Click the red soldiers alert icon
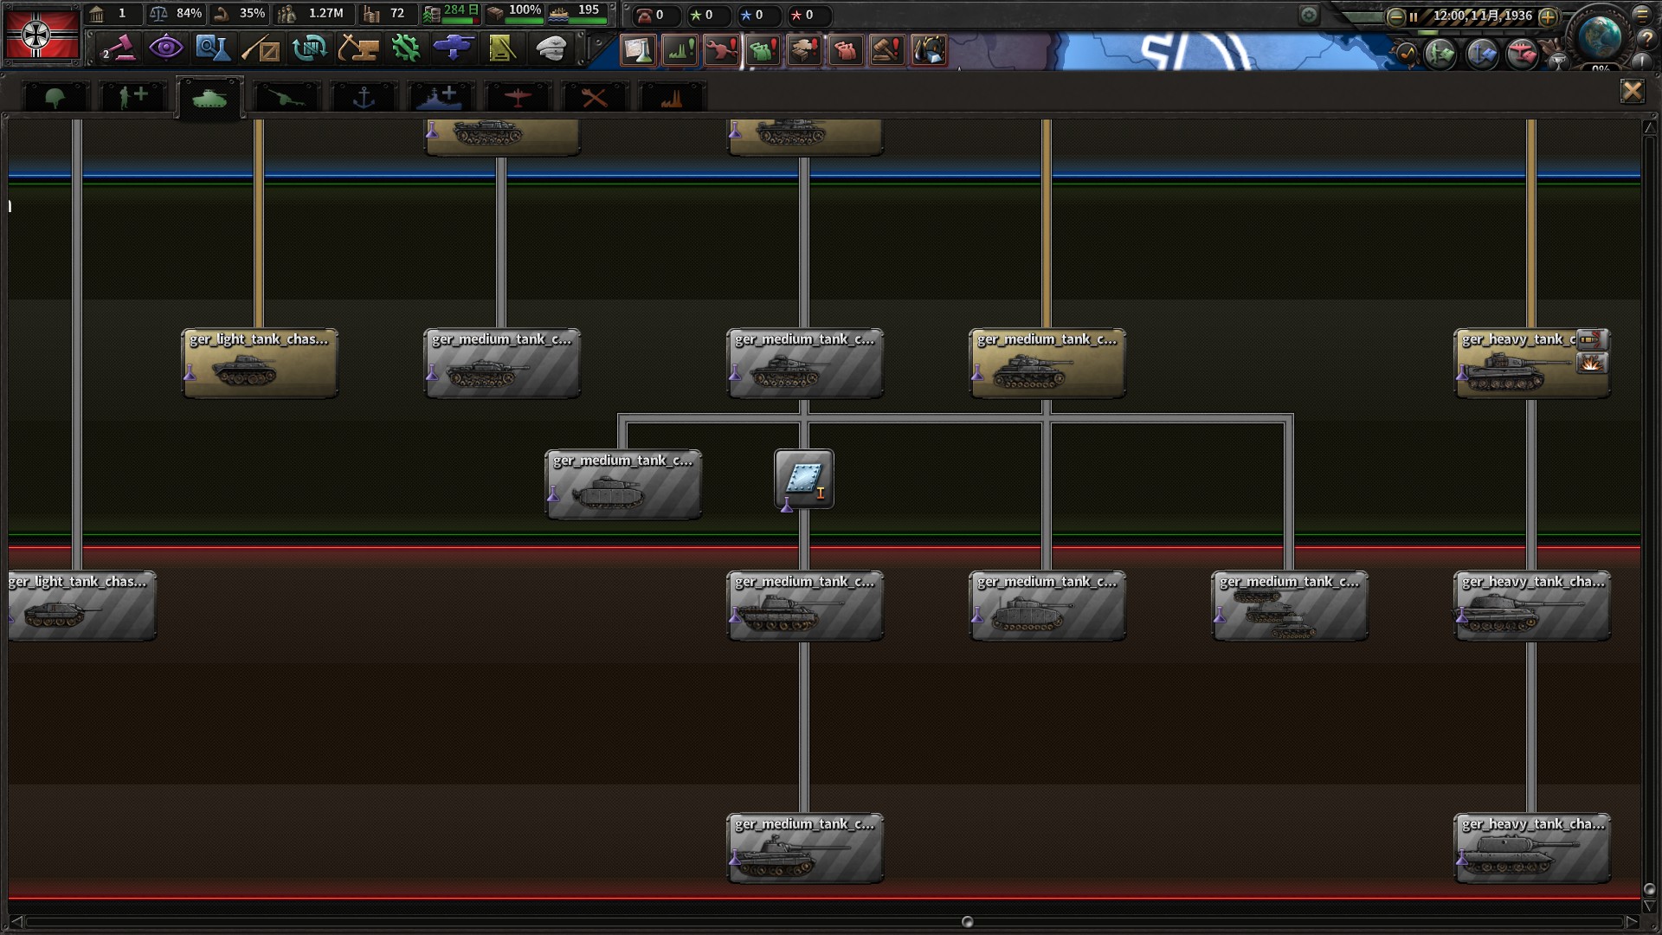The image size is (1662, 935). coord(846,50)
